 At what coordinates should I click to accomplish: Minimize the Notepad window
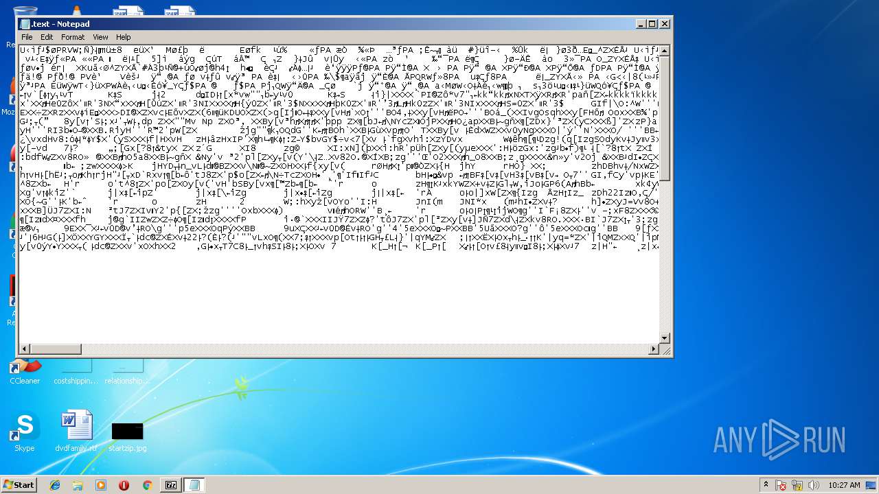pos(641,23)
